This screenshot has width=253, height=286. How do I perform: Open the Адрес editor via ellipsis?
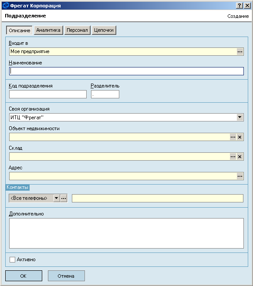pyautogui.click(x=240, y=176)
